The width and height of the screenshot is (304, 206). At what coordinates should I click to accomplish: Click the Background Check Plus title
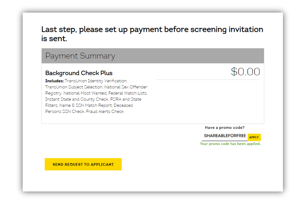tap(79, 73)
